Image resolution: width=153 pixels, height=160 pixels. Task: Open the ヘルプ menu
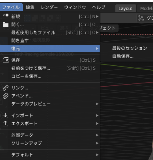pos(99,7)
